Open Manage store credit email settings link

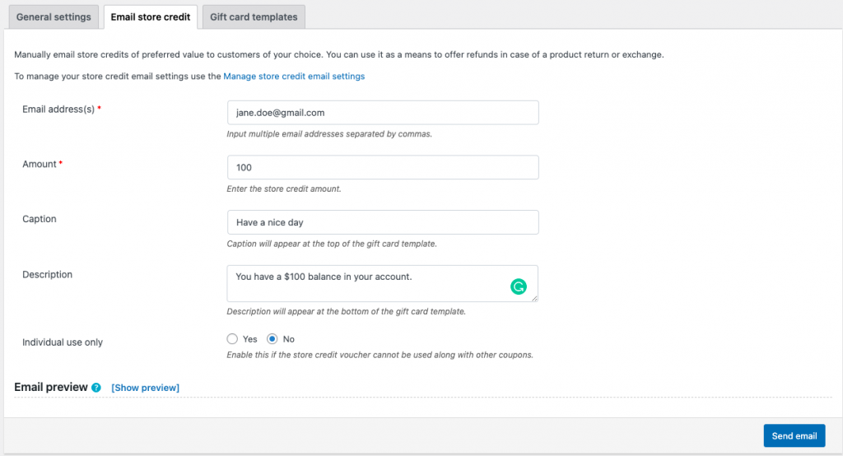pyautogui.click(x=294, y=76)
